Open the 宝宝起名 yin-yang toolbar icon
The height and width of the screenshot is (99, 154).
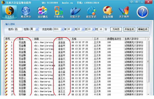[x=9, y=12]
